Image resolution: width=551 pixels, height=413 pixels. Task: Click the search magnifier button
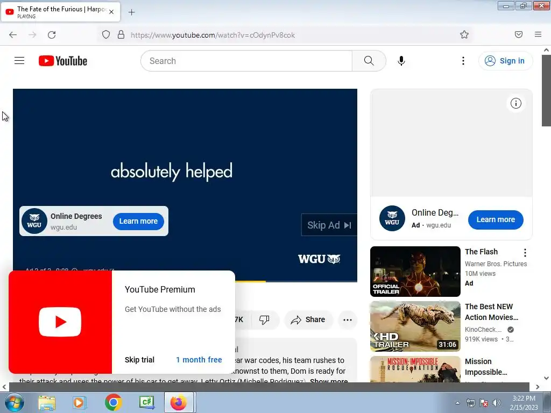(x=369, y=61)
